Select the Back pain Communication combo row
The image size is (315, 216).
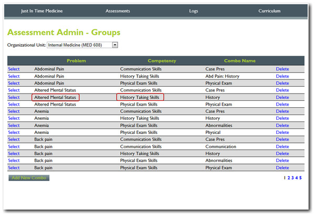[14, 147]
